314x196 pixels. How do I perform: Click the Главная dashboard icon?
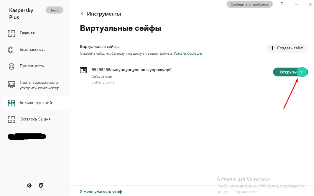pos(11,33)
